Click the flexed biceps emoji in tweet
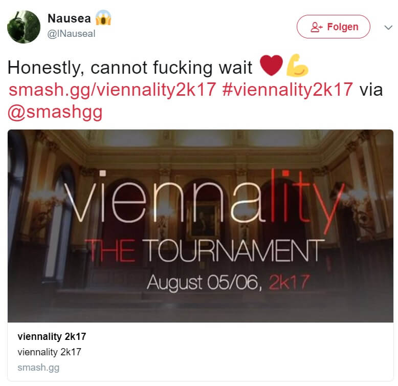 tap(297, 65)
